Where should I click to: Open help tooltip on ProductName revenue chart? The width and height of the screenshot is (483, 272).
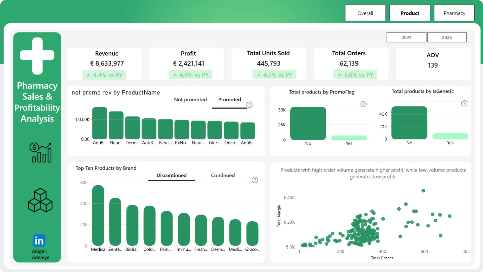pos(249,105)
